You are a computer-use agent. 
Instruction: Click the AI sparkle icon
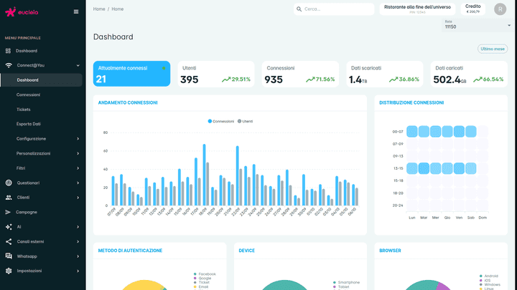pyautogui.click(x=9, y=226)
